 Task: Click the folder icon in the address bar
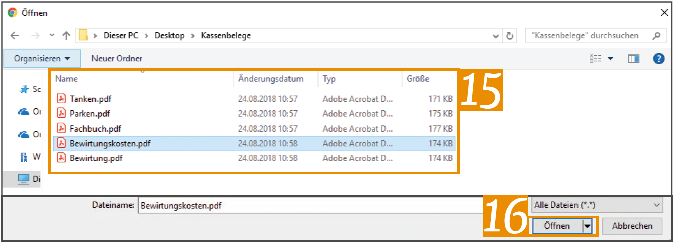click(x=84, y=35)
